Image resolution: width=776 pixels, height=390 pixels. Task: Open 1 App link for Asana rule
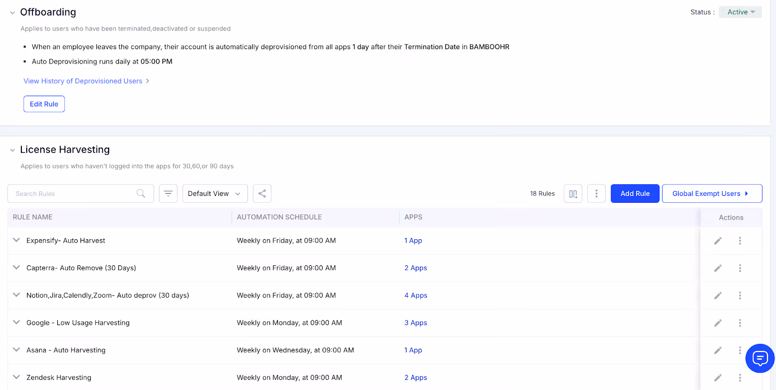[413, 350]
